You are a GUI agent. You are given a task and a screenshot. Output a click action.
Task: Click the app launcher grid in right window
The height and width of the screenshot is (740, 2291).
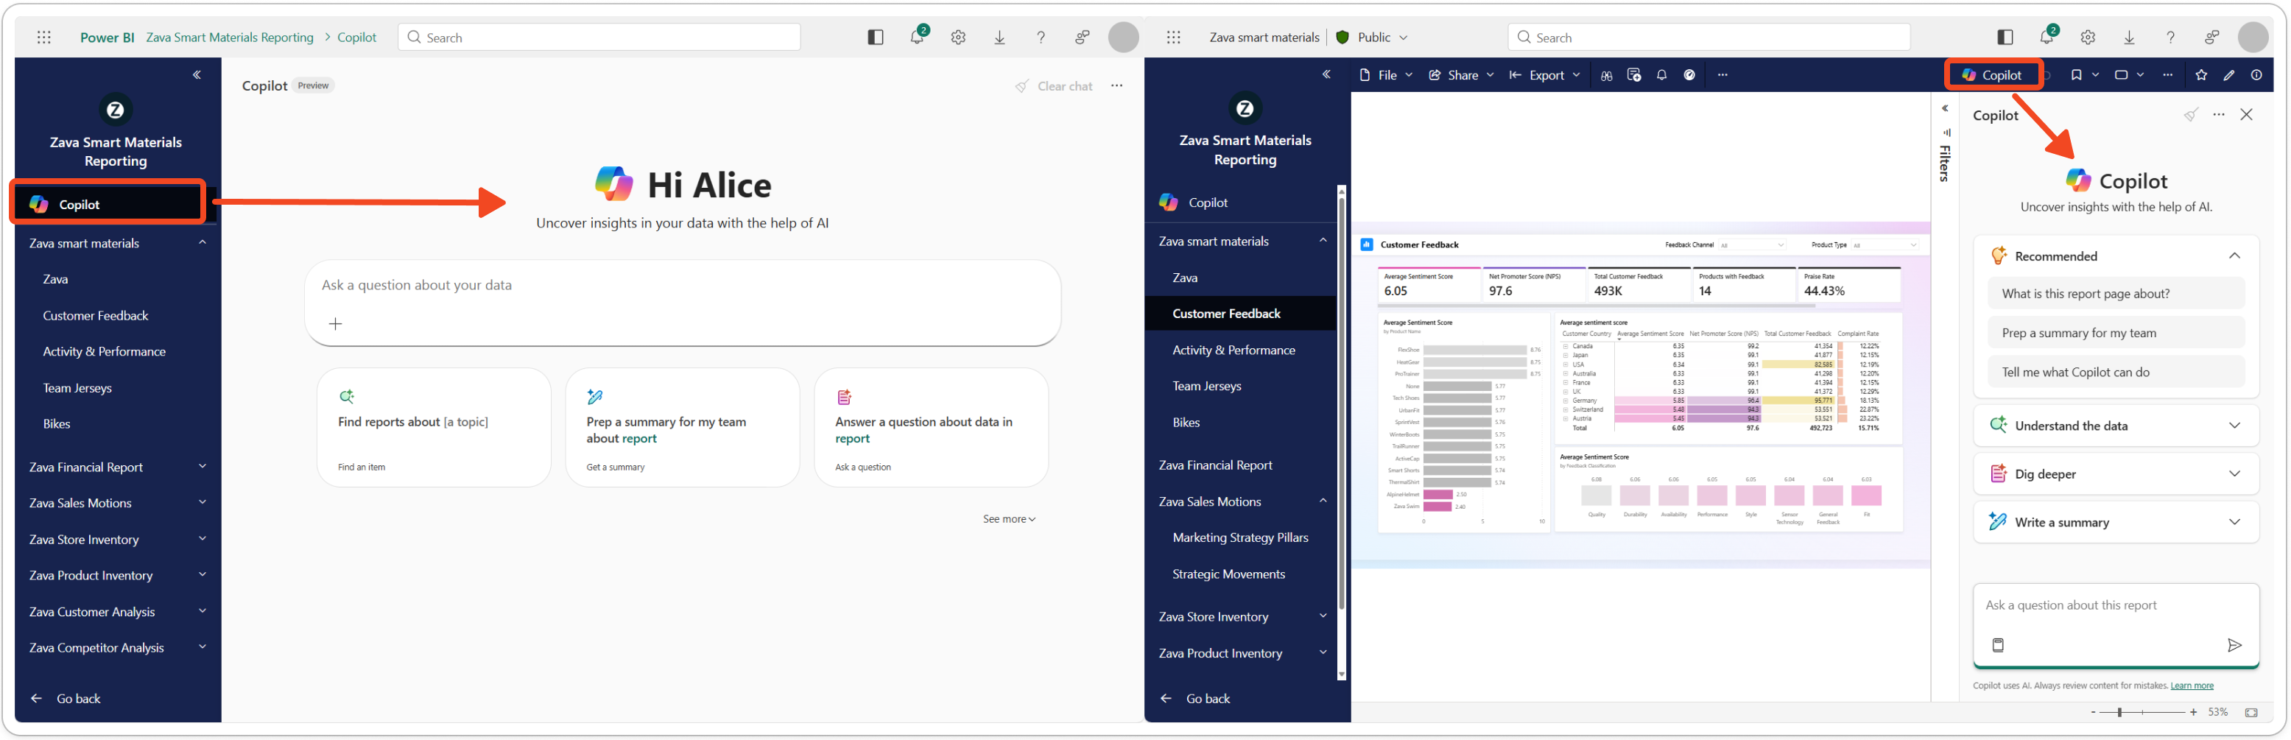1174,38
